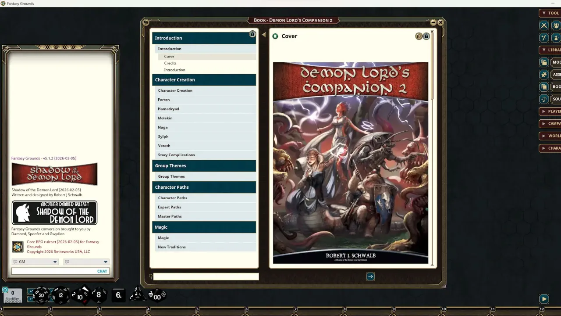Open the GM chat speaker dropdown
The image size is (561, 316).
[x=35, y=262]
